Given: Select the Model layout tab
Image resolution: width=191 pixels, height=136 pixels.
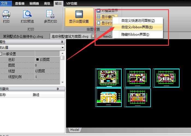Looking at the screenshot, I should pos(75,130).
